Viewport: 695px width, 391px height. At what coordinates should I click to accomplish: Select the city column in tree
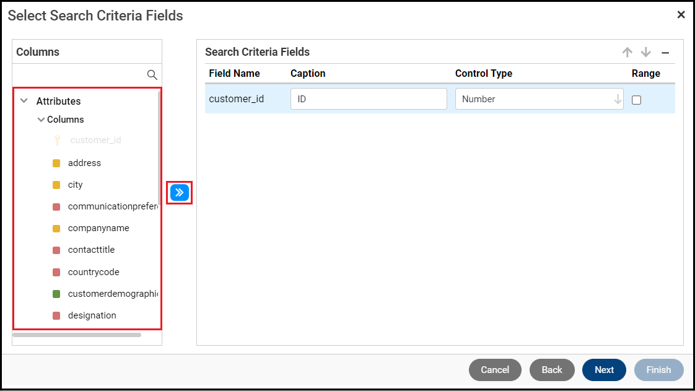(75, 185)
